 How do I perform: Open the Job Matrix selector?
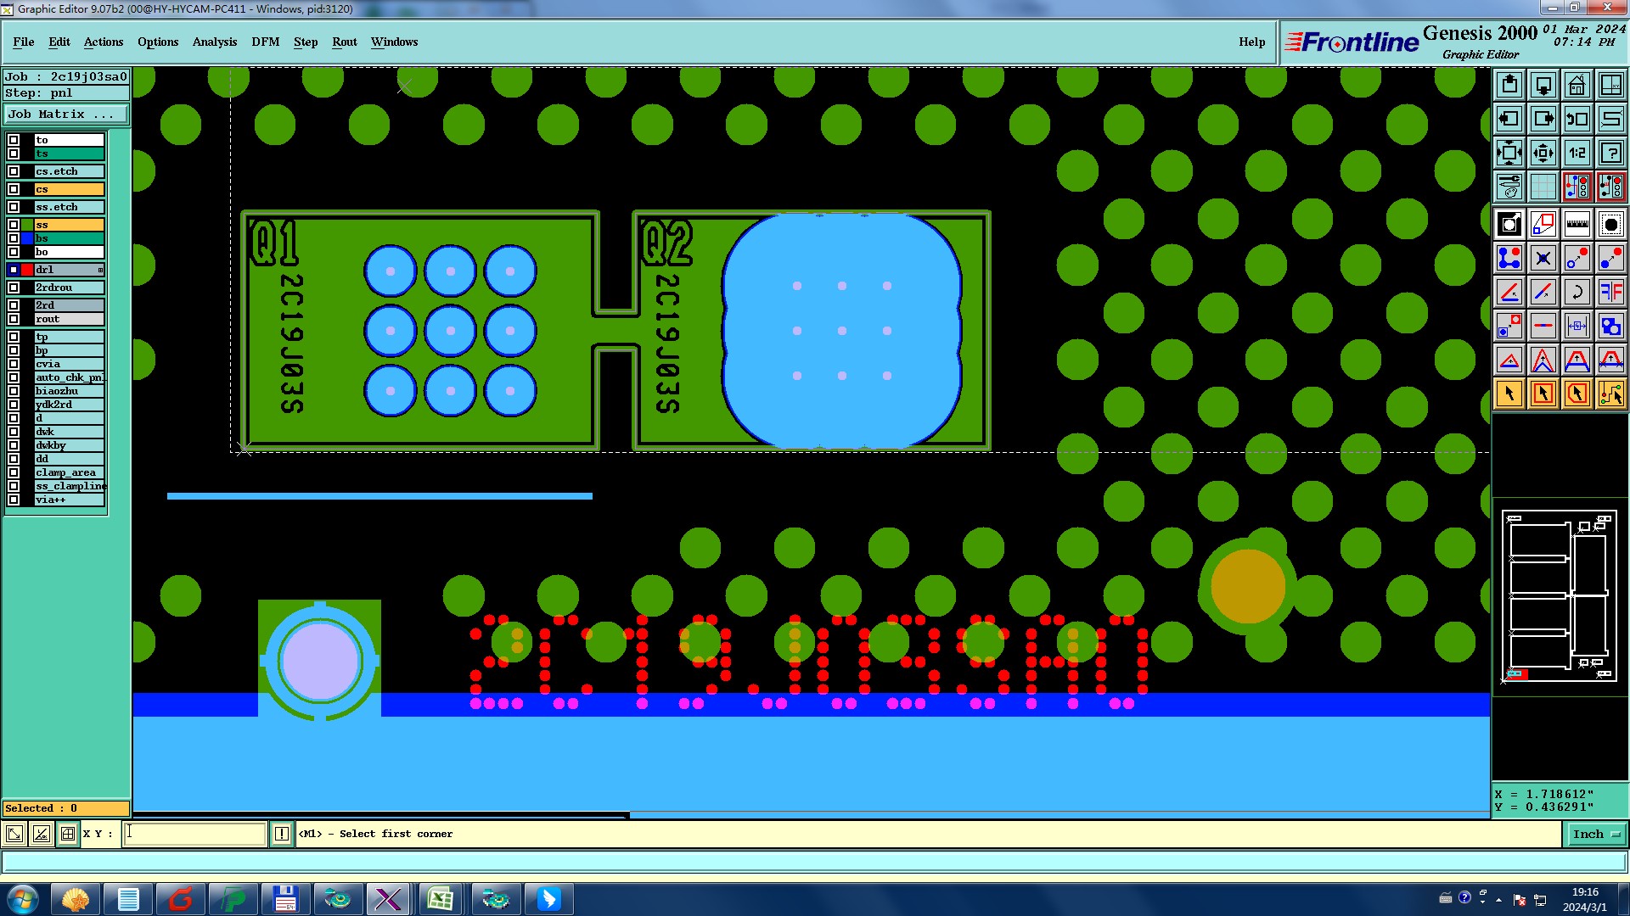(x=66, y=114)
